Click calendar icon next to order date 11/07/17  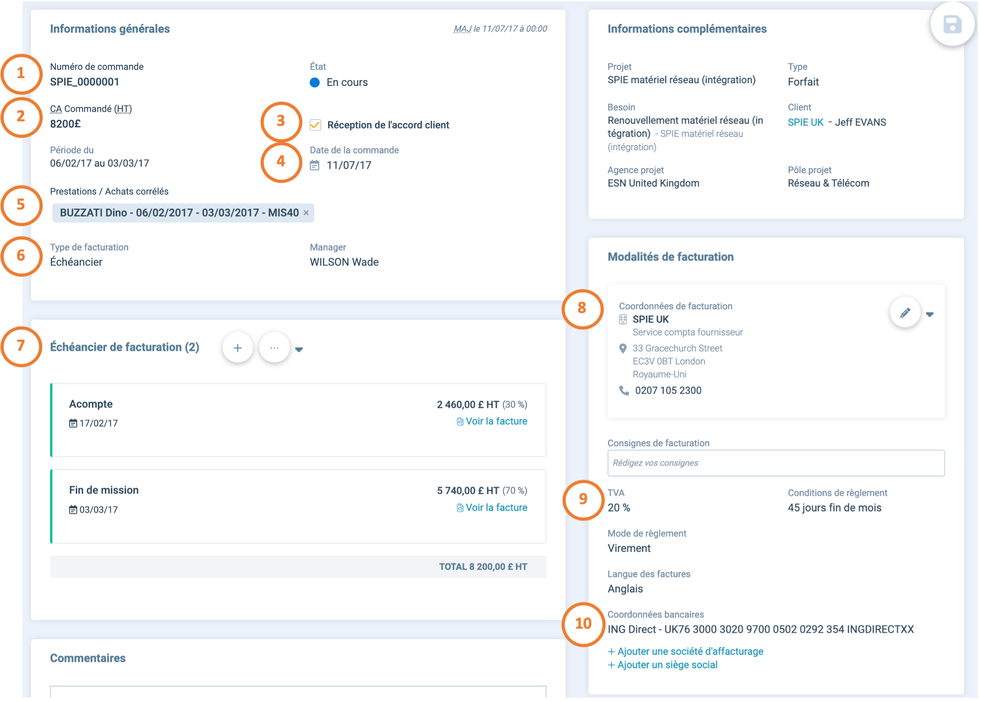(315, 165)
